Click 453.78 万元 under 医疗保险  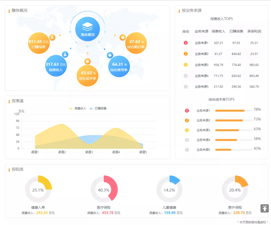click(x=111, y=213)
